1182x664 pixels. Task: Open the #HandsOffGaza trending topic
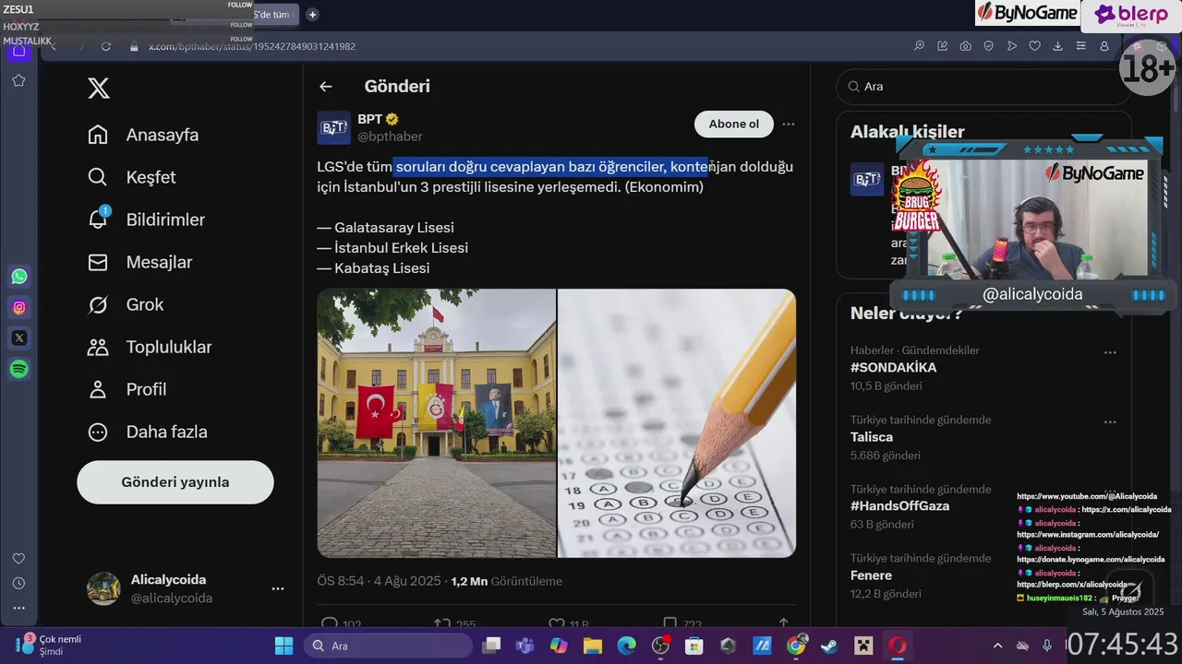coord(899,506)
